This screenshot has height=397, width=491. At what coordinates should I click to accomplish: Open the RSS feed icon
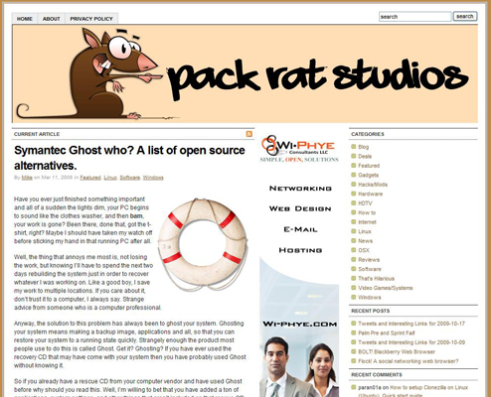249,134
